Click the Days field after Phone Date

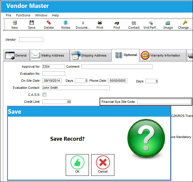click(x=152, y=81)
